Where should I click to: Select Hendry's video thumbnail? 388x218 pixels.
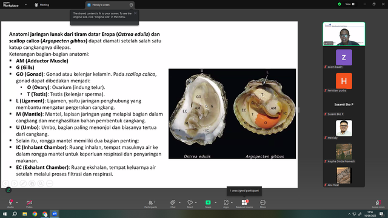coord(344,34)
